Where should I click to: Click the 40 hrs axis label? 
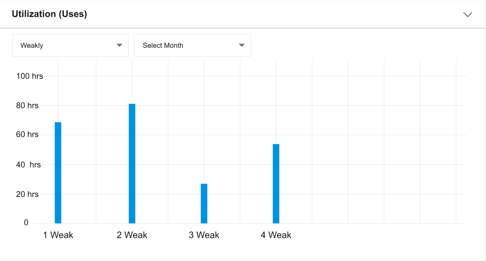tap(28, 165)
